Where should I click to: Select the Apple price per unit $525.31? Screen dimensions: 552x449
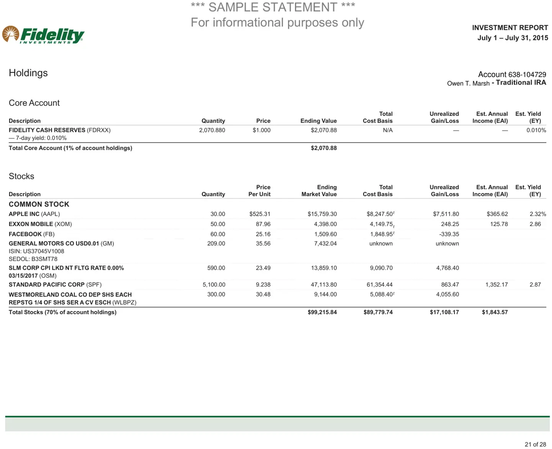(x=260, y=214)
